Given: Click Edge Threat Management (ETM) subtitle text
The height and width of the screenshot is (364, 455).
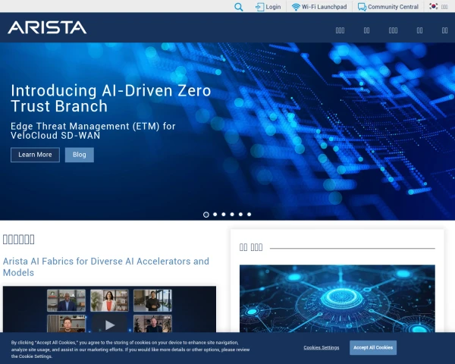Looking at the screenshot, I should tap(93, 130).
